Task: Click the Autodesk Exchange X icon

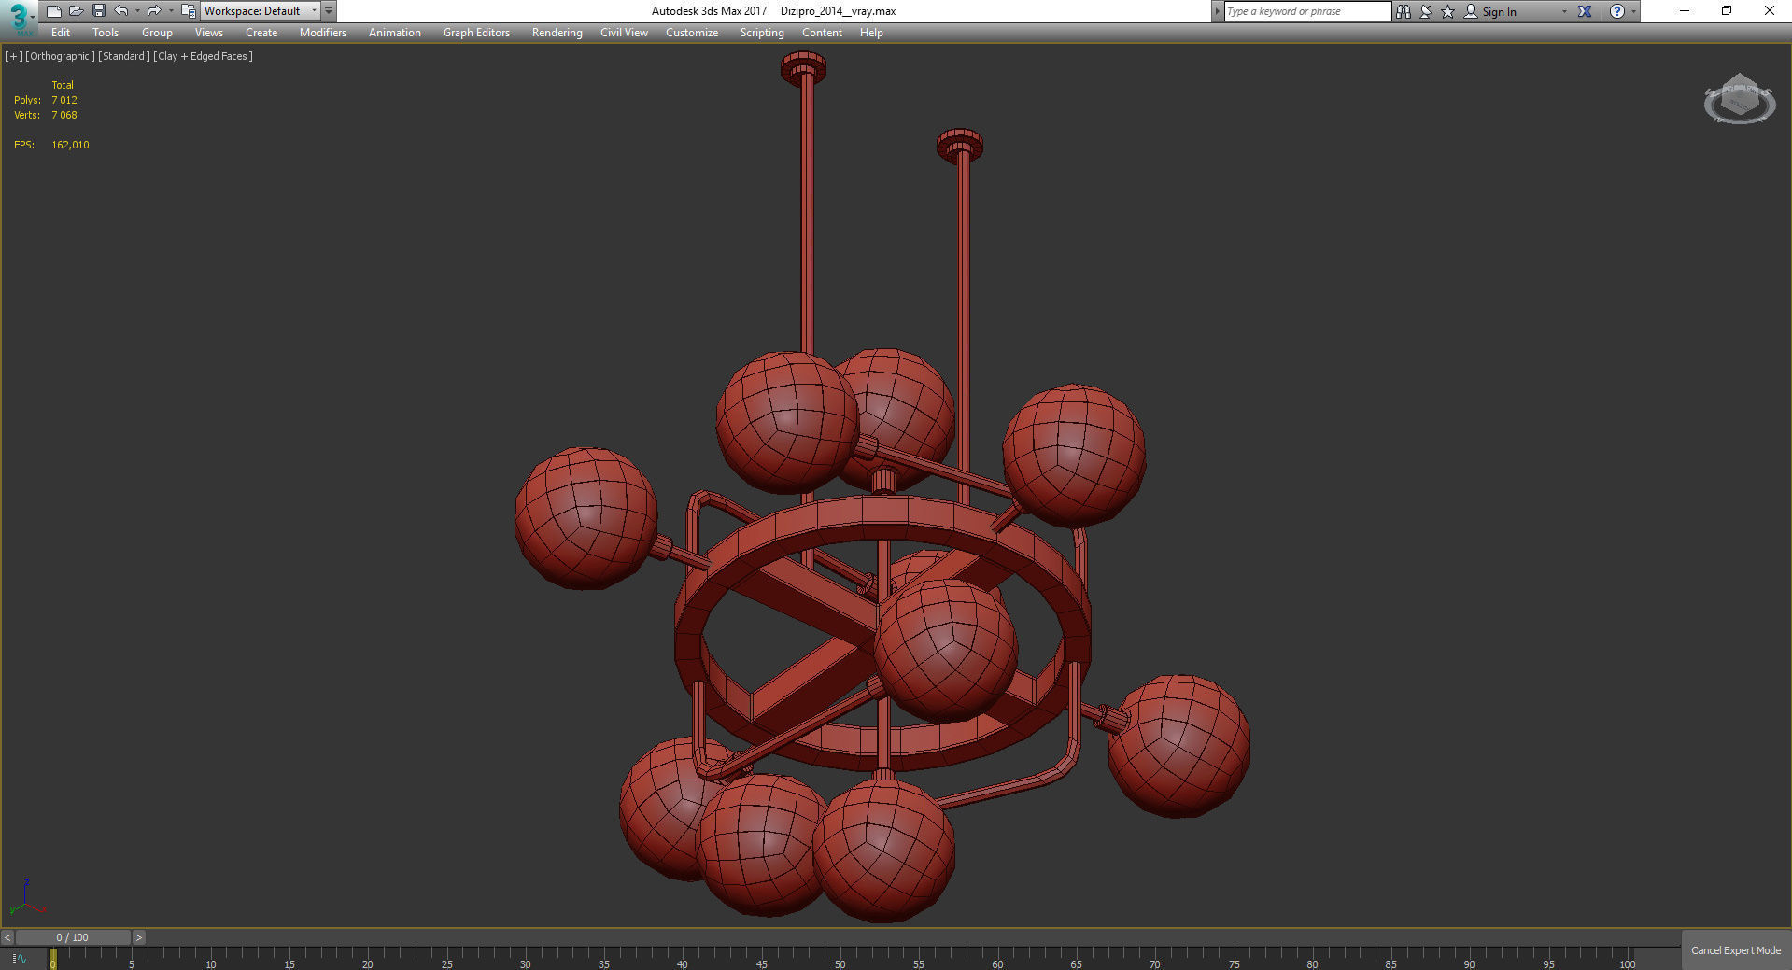Action: (x=1585, y=11)
